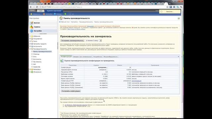The image size is (212, 119).
Task: Open the Меню button in the admin header
Action: coord(32,10)
